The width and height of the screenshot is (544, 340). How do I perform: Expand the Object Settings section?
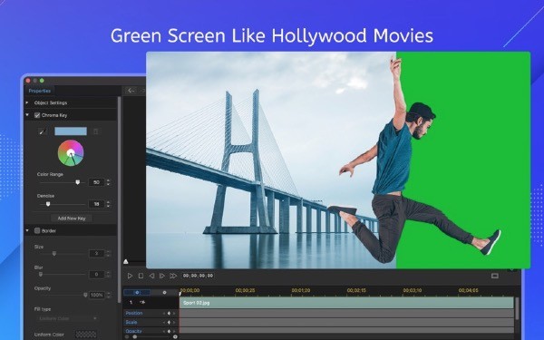coord(27,102)
